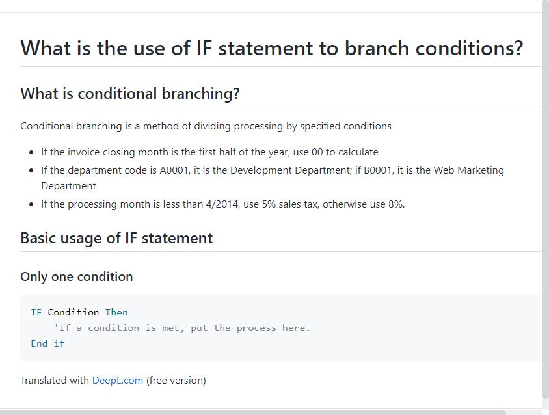Click the 'Only one condition' subheading

point(76,276)
